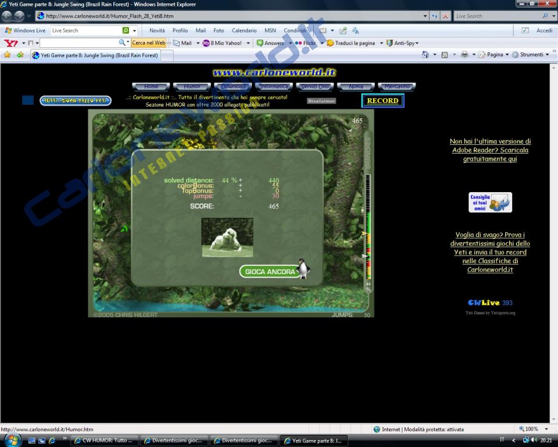558x447 pixels.
Task: Expand the Print options dropdown arrow
Action: 474,55
